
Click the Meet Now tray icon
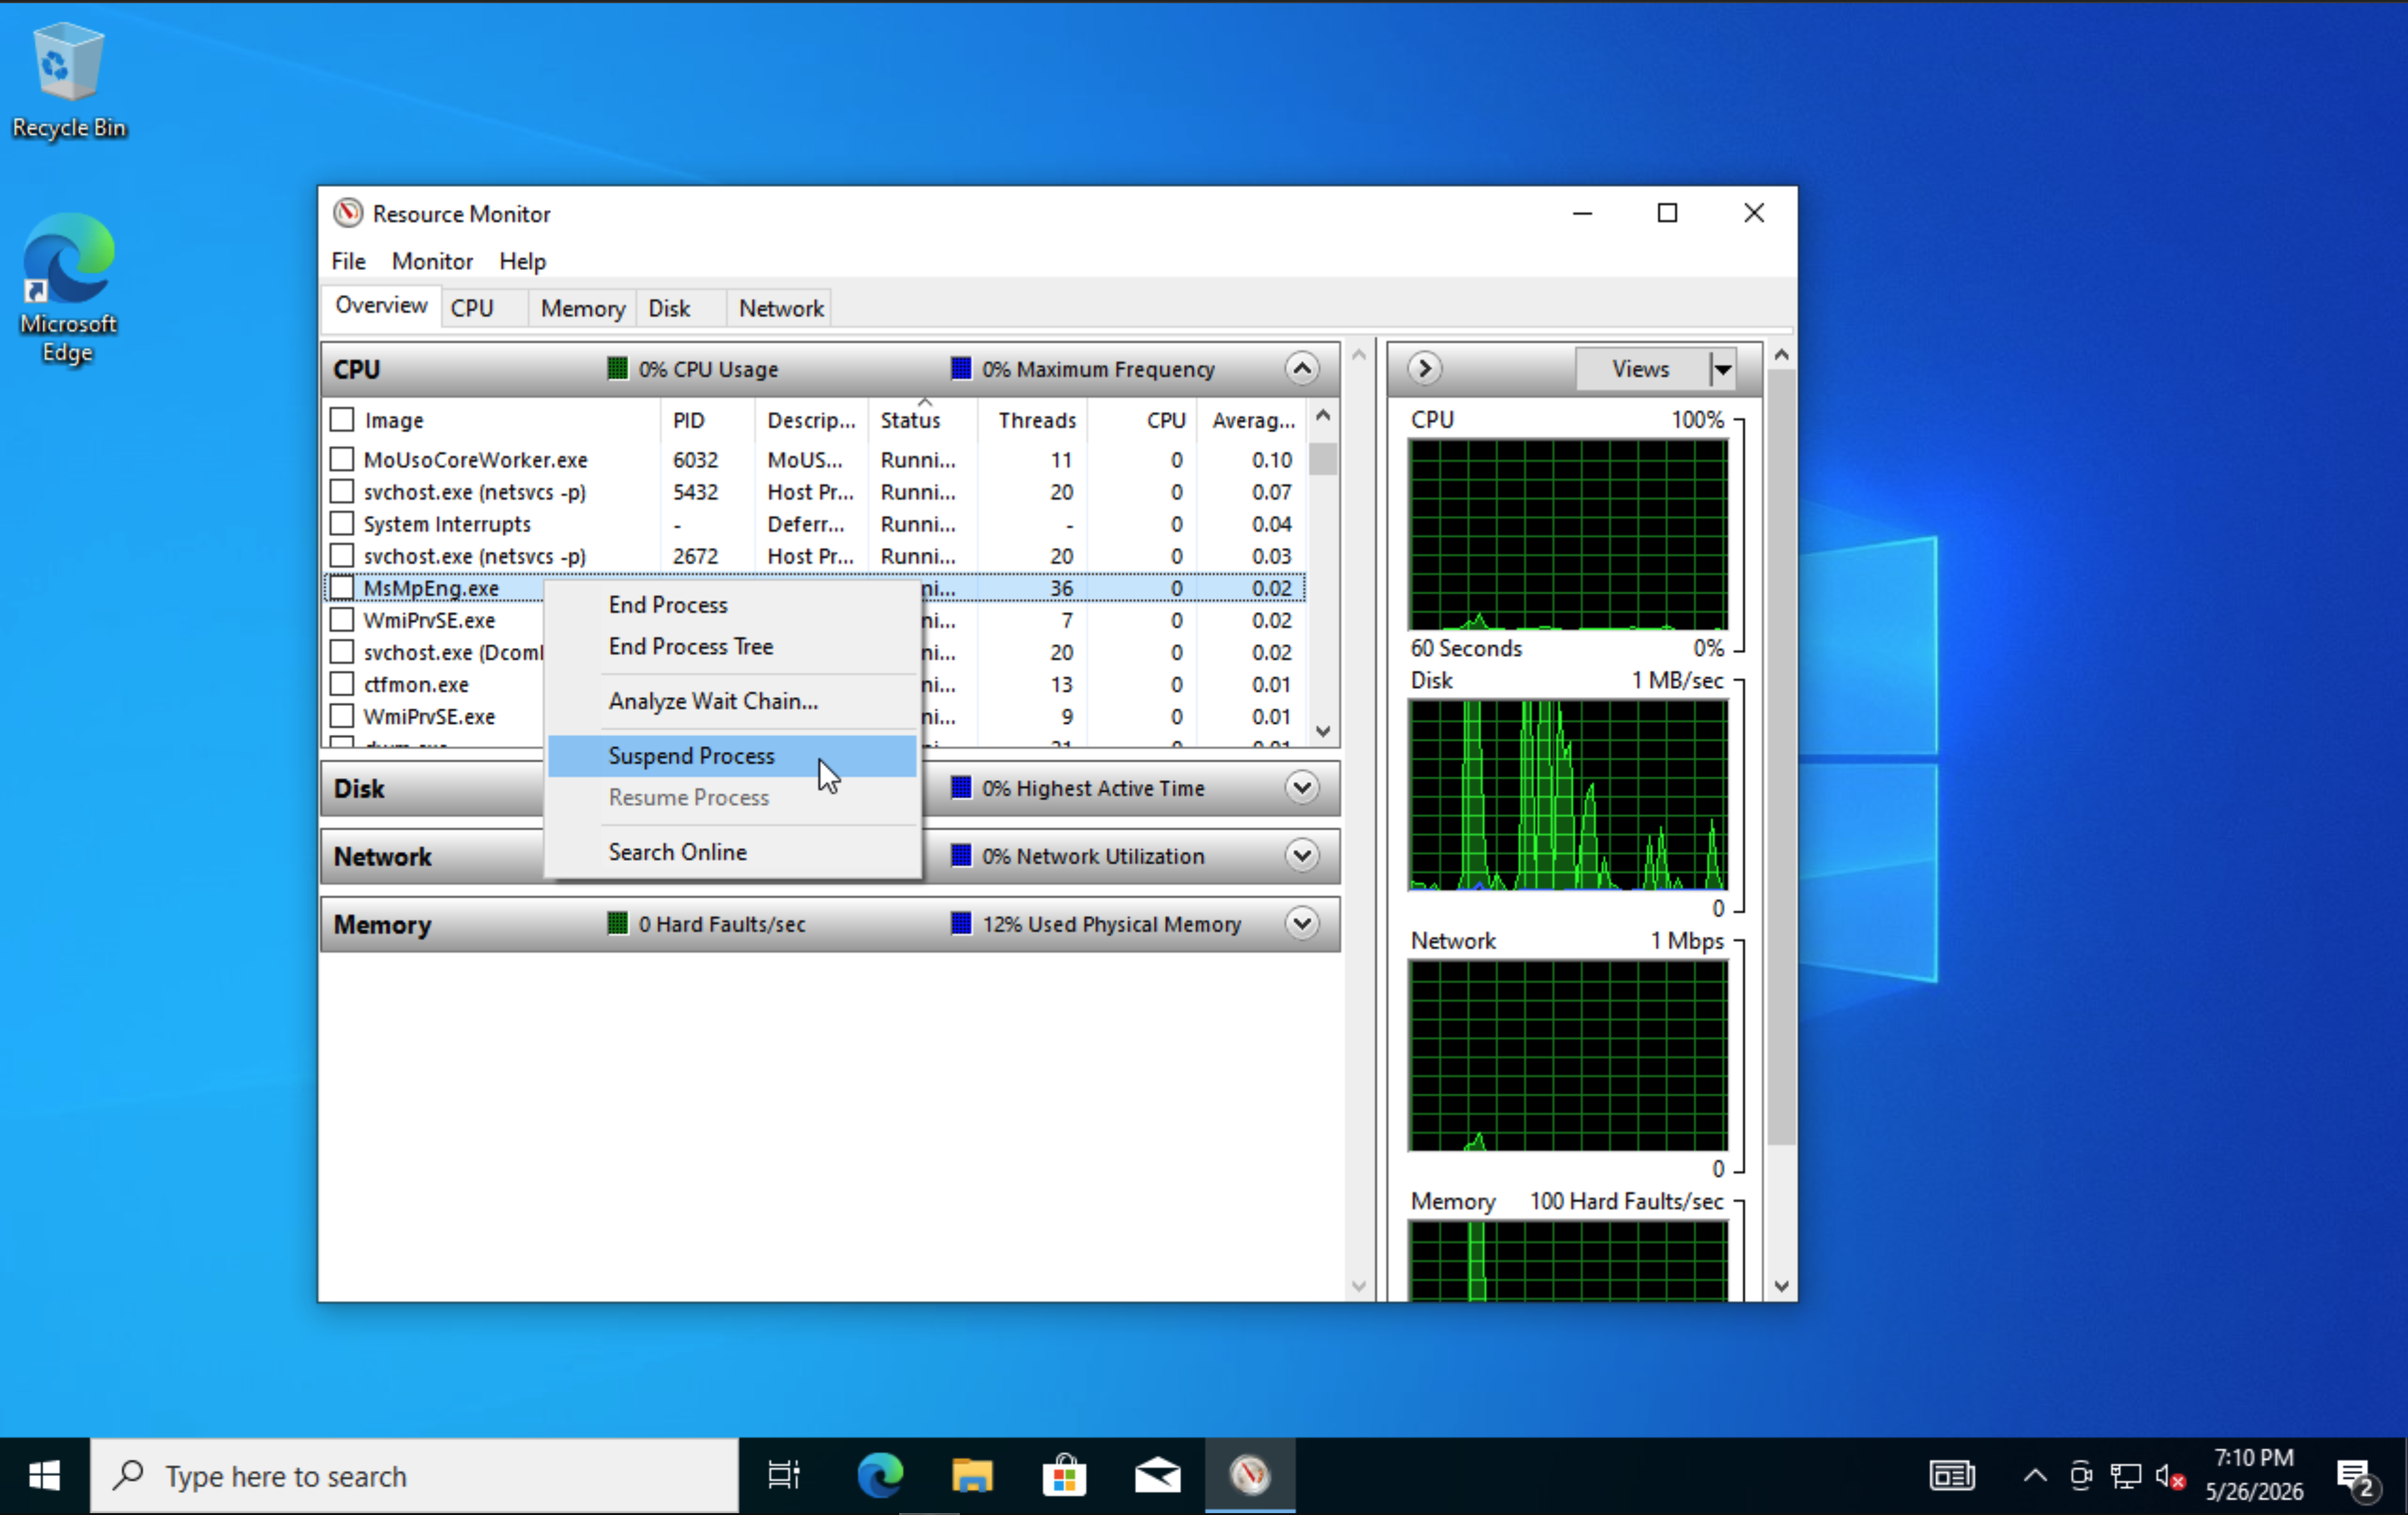pos(2080,1476)
